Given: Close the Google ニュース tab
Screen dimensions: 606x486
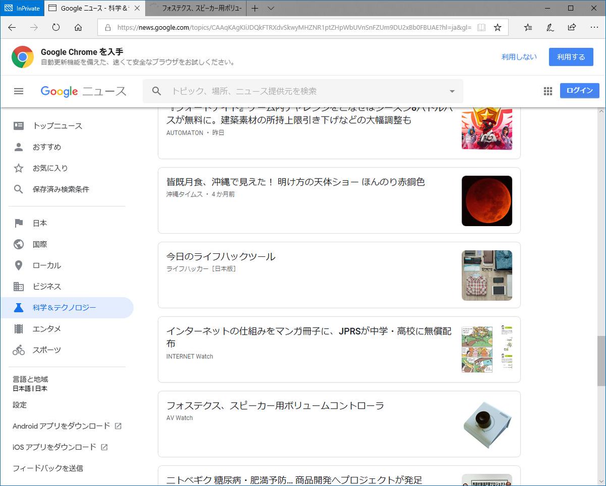Looking at the screenshot, I should click(x=137, y=8).
